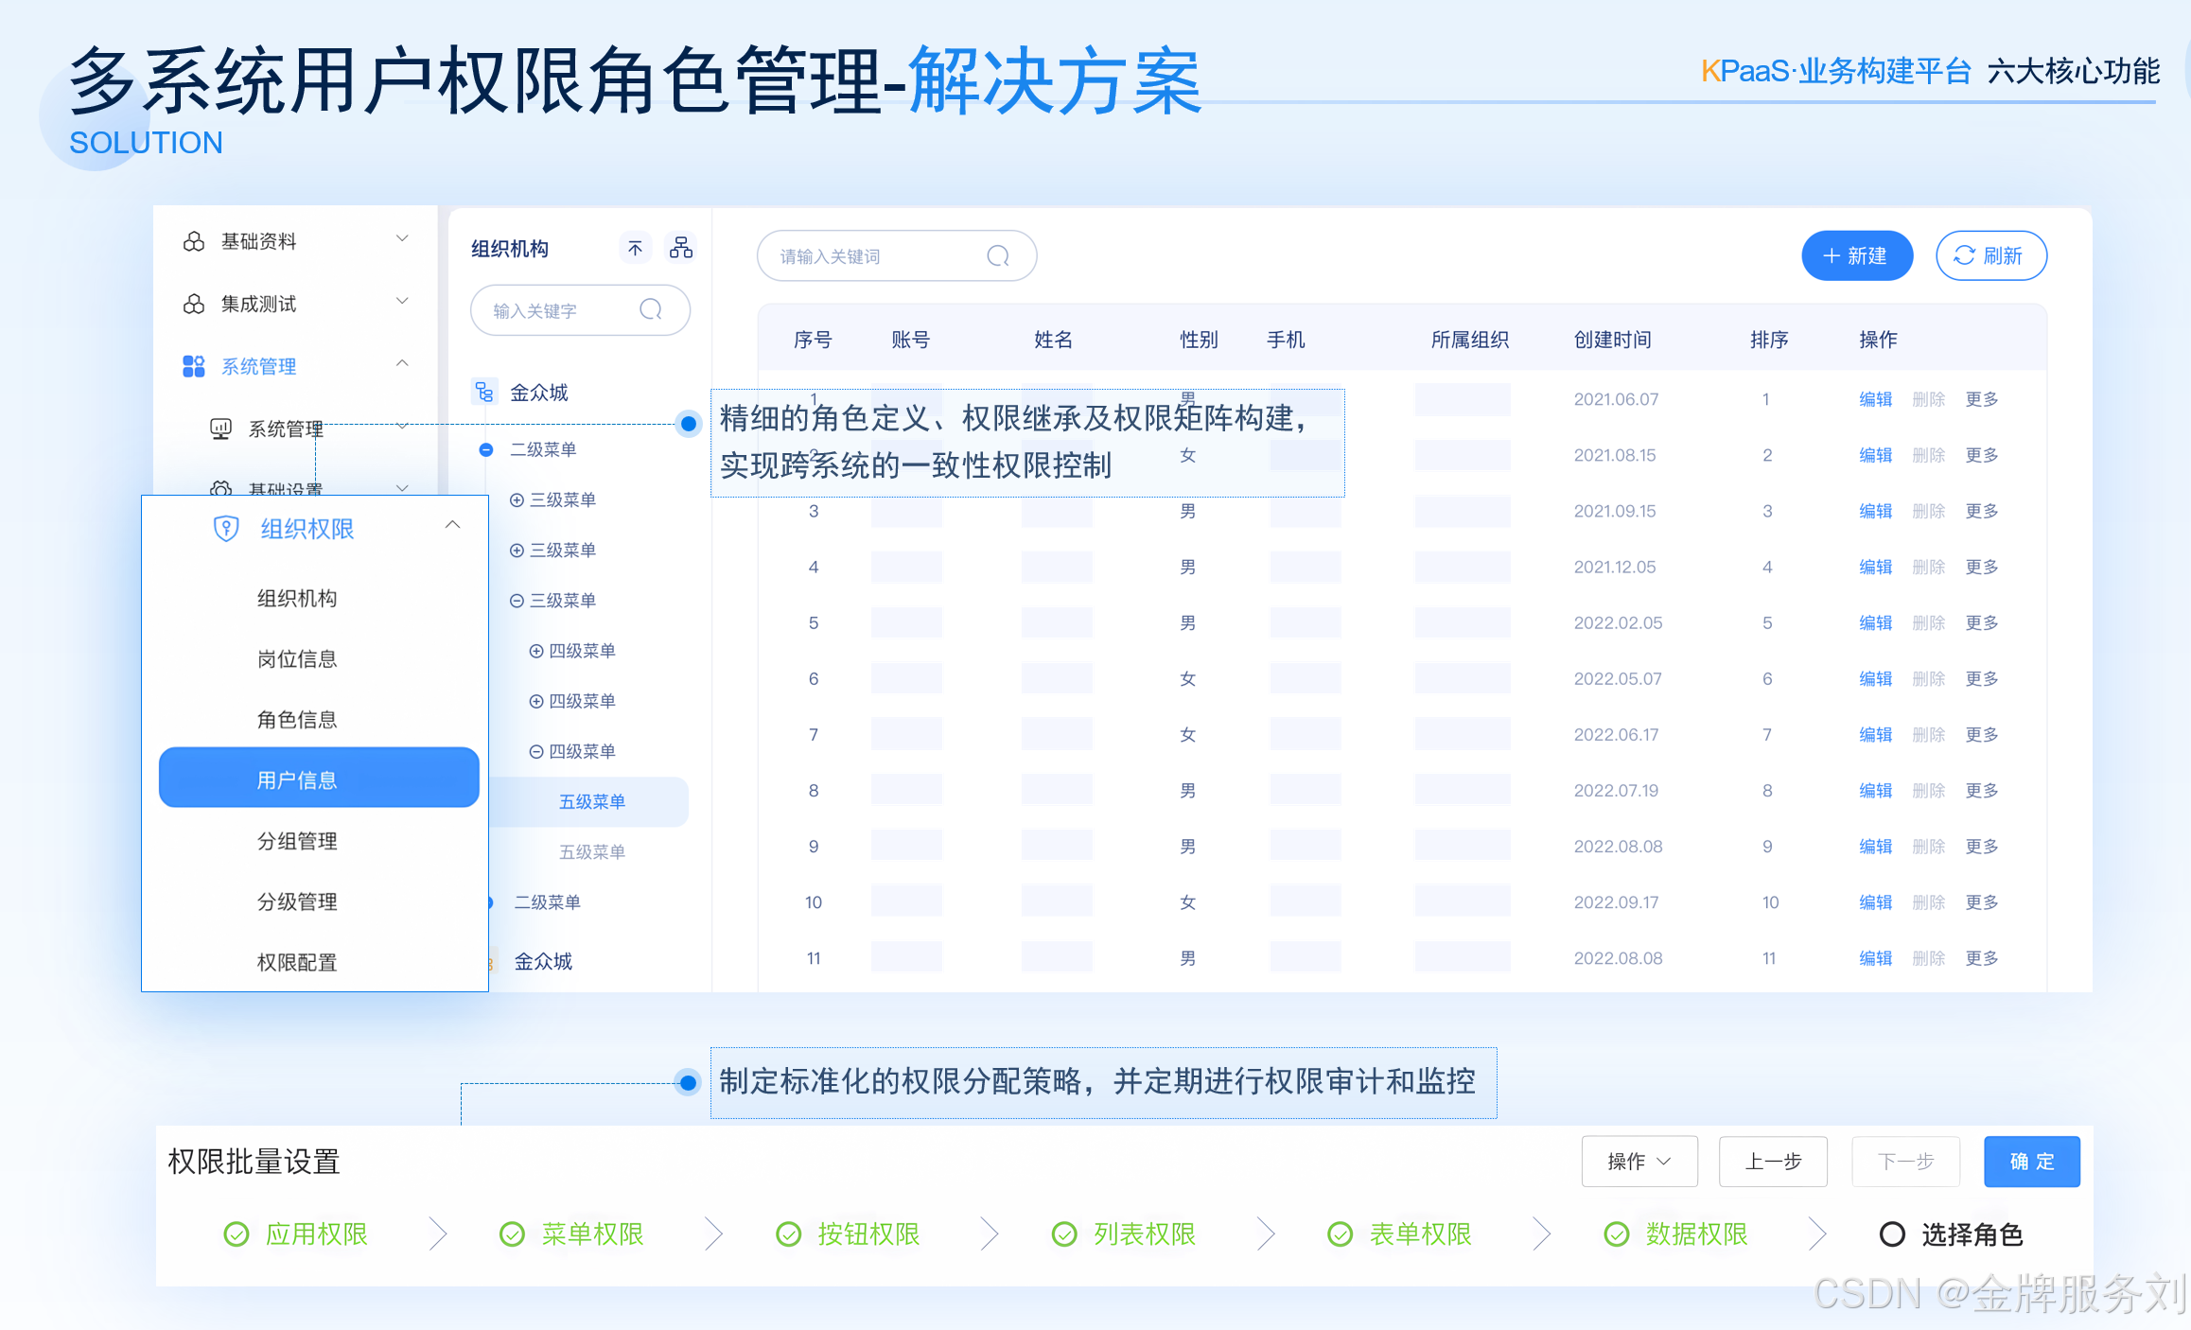
Task: Open 权限配置 menu item
Action: point(297,963)
